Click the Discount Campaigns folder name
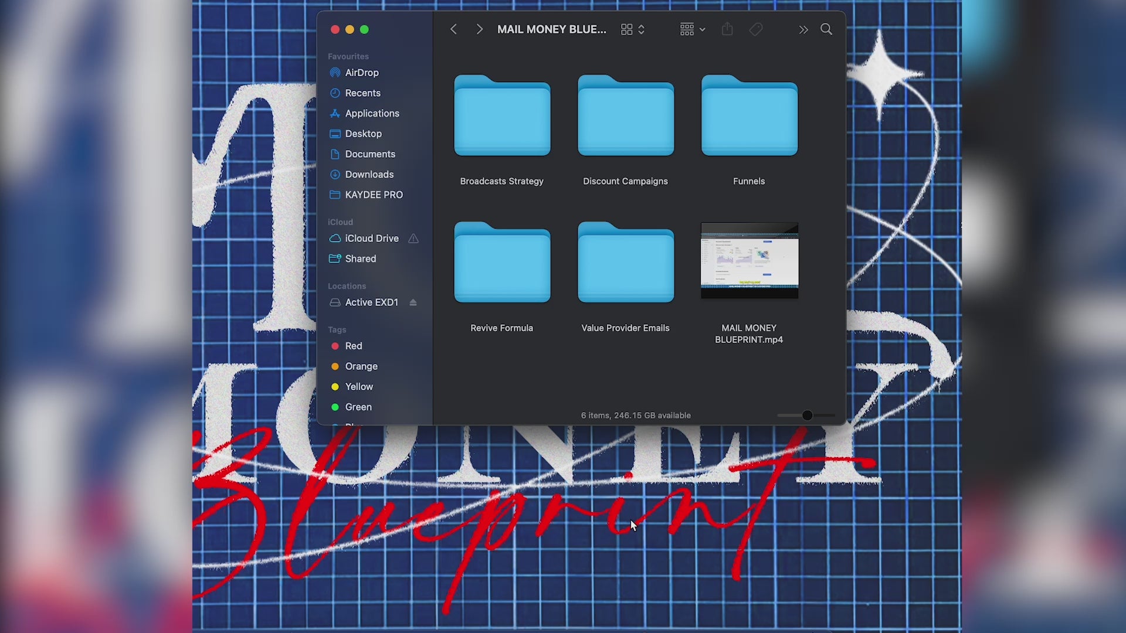 click(626, 181)
